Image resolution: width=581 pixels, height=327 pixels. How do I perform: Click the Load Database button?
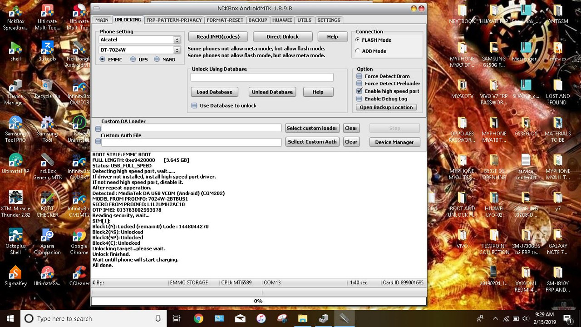pyautogui.click(x=214, y=92)
